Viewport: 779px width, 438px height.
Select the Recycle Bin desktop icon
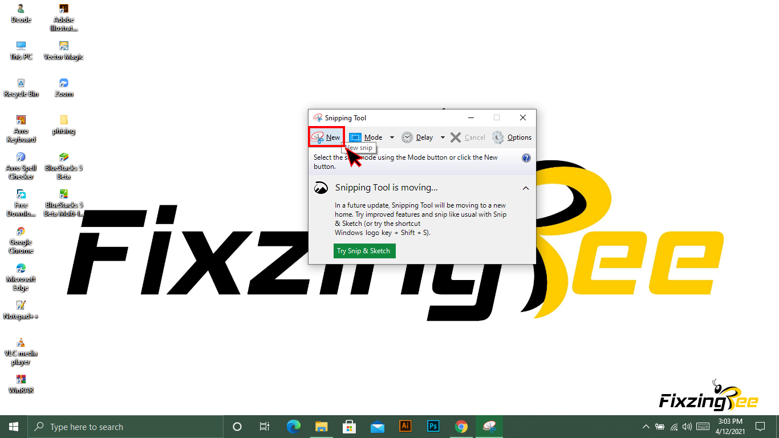pyautogui.click(x=21, y=87)
